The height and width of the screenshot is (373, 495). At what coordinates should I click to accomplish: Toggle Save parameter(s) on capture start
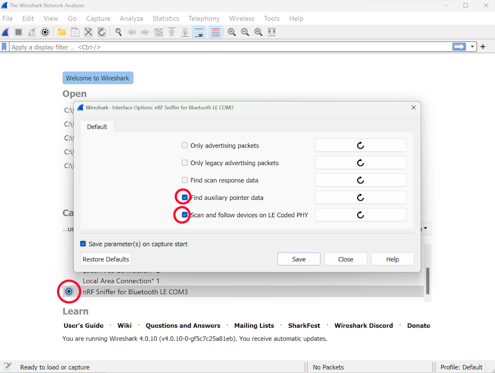[x=83, y=244]
